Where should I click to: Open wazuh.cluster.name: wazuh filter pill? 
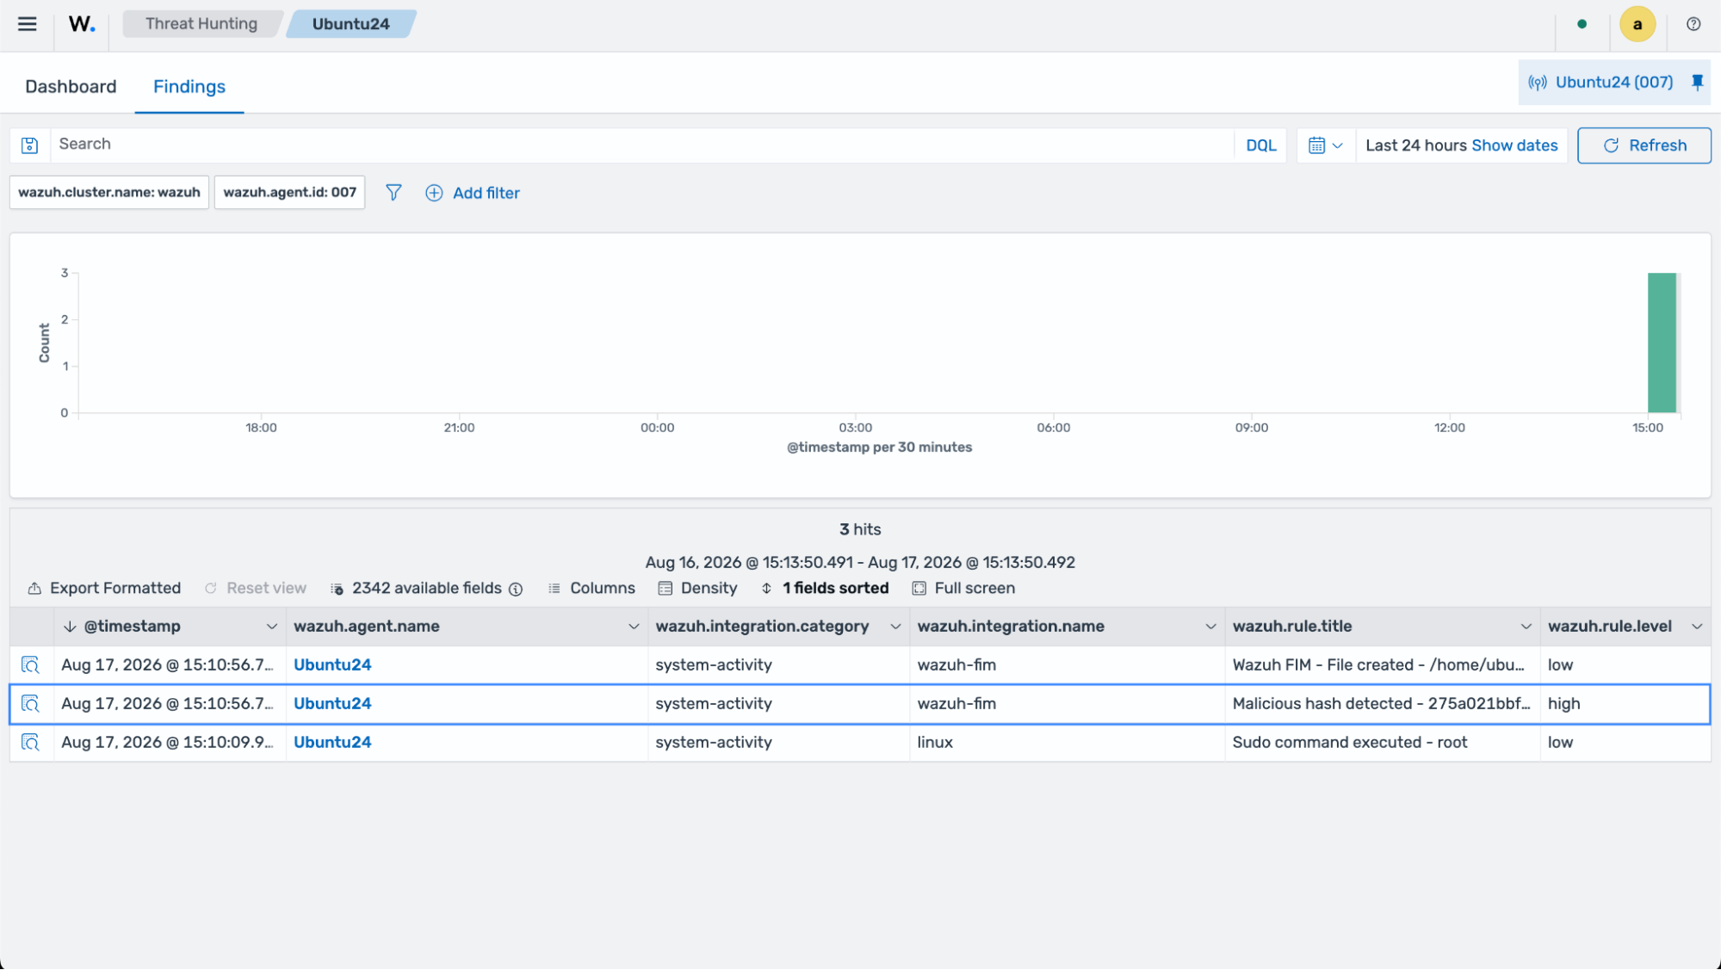point(109,192)
